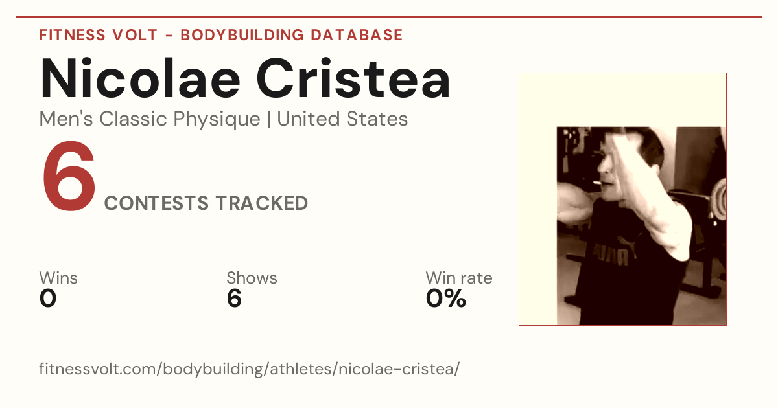Select the BODYBUILDING DATABASE header label

[x=292, y=35]
